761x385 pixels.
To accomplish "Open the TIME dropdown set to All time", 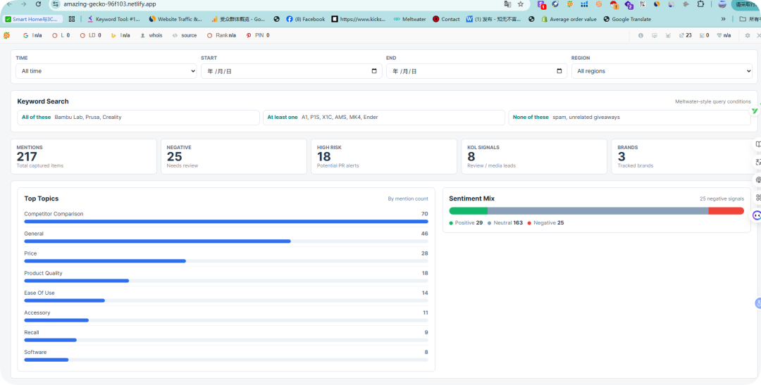I will point(106,71).
